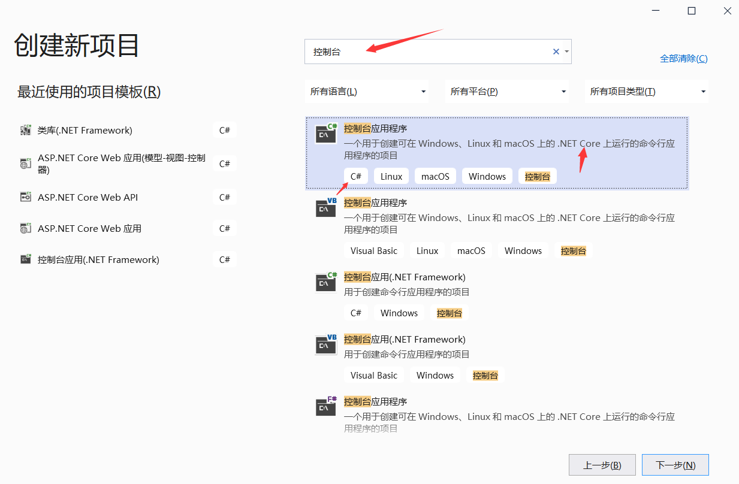Select the C# 控制台应用程序 template icon

(325, 133)
